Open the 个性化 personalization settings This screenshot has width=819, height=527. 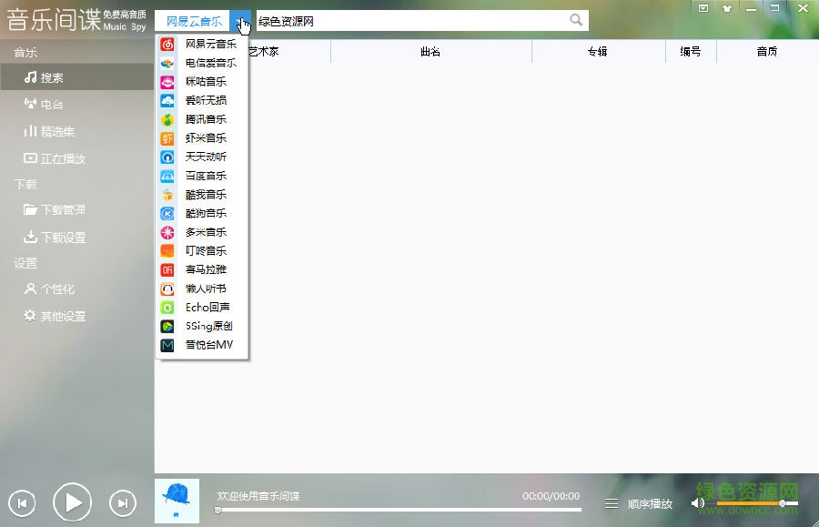[56, 289]
